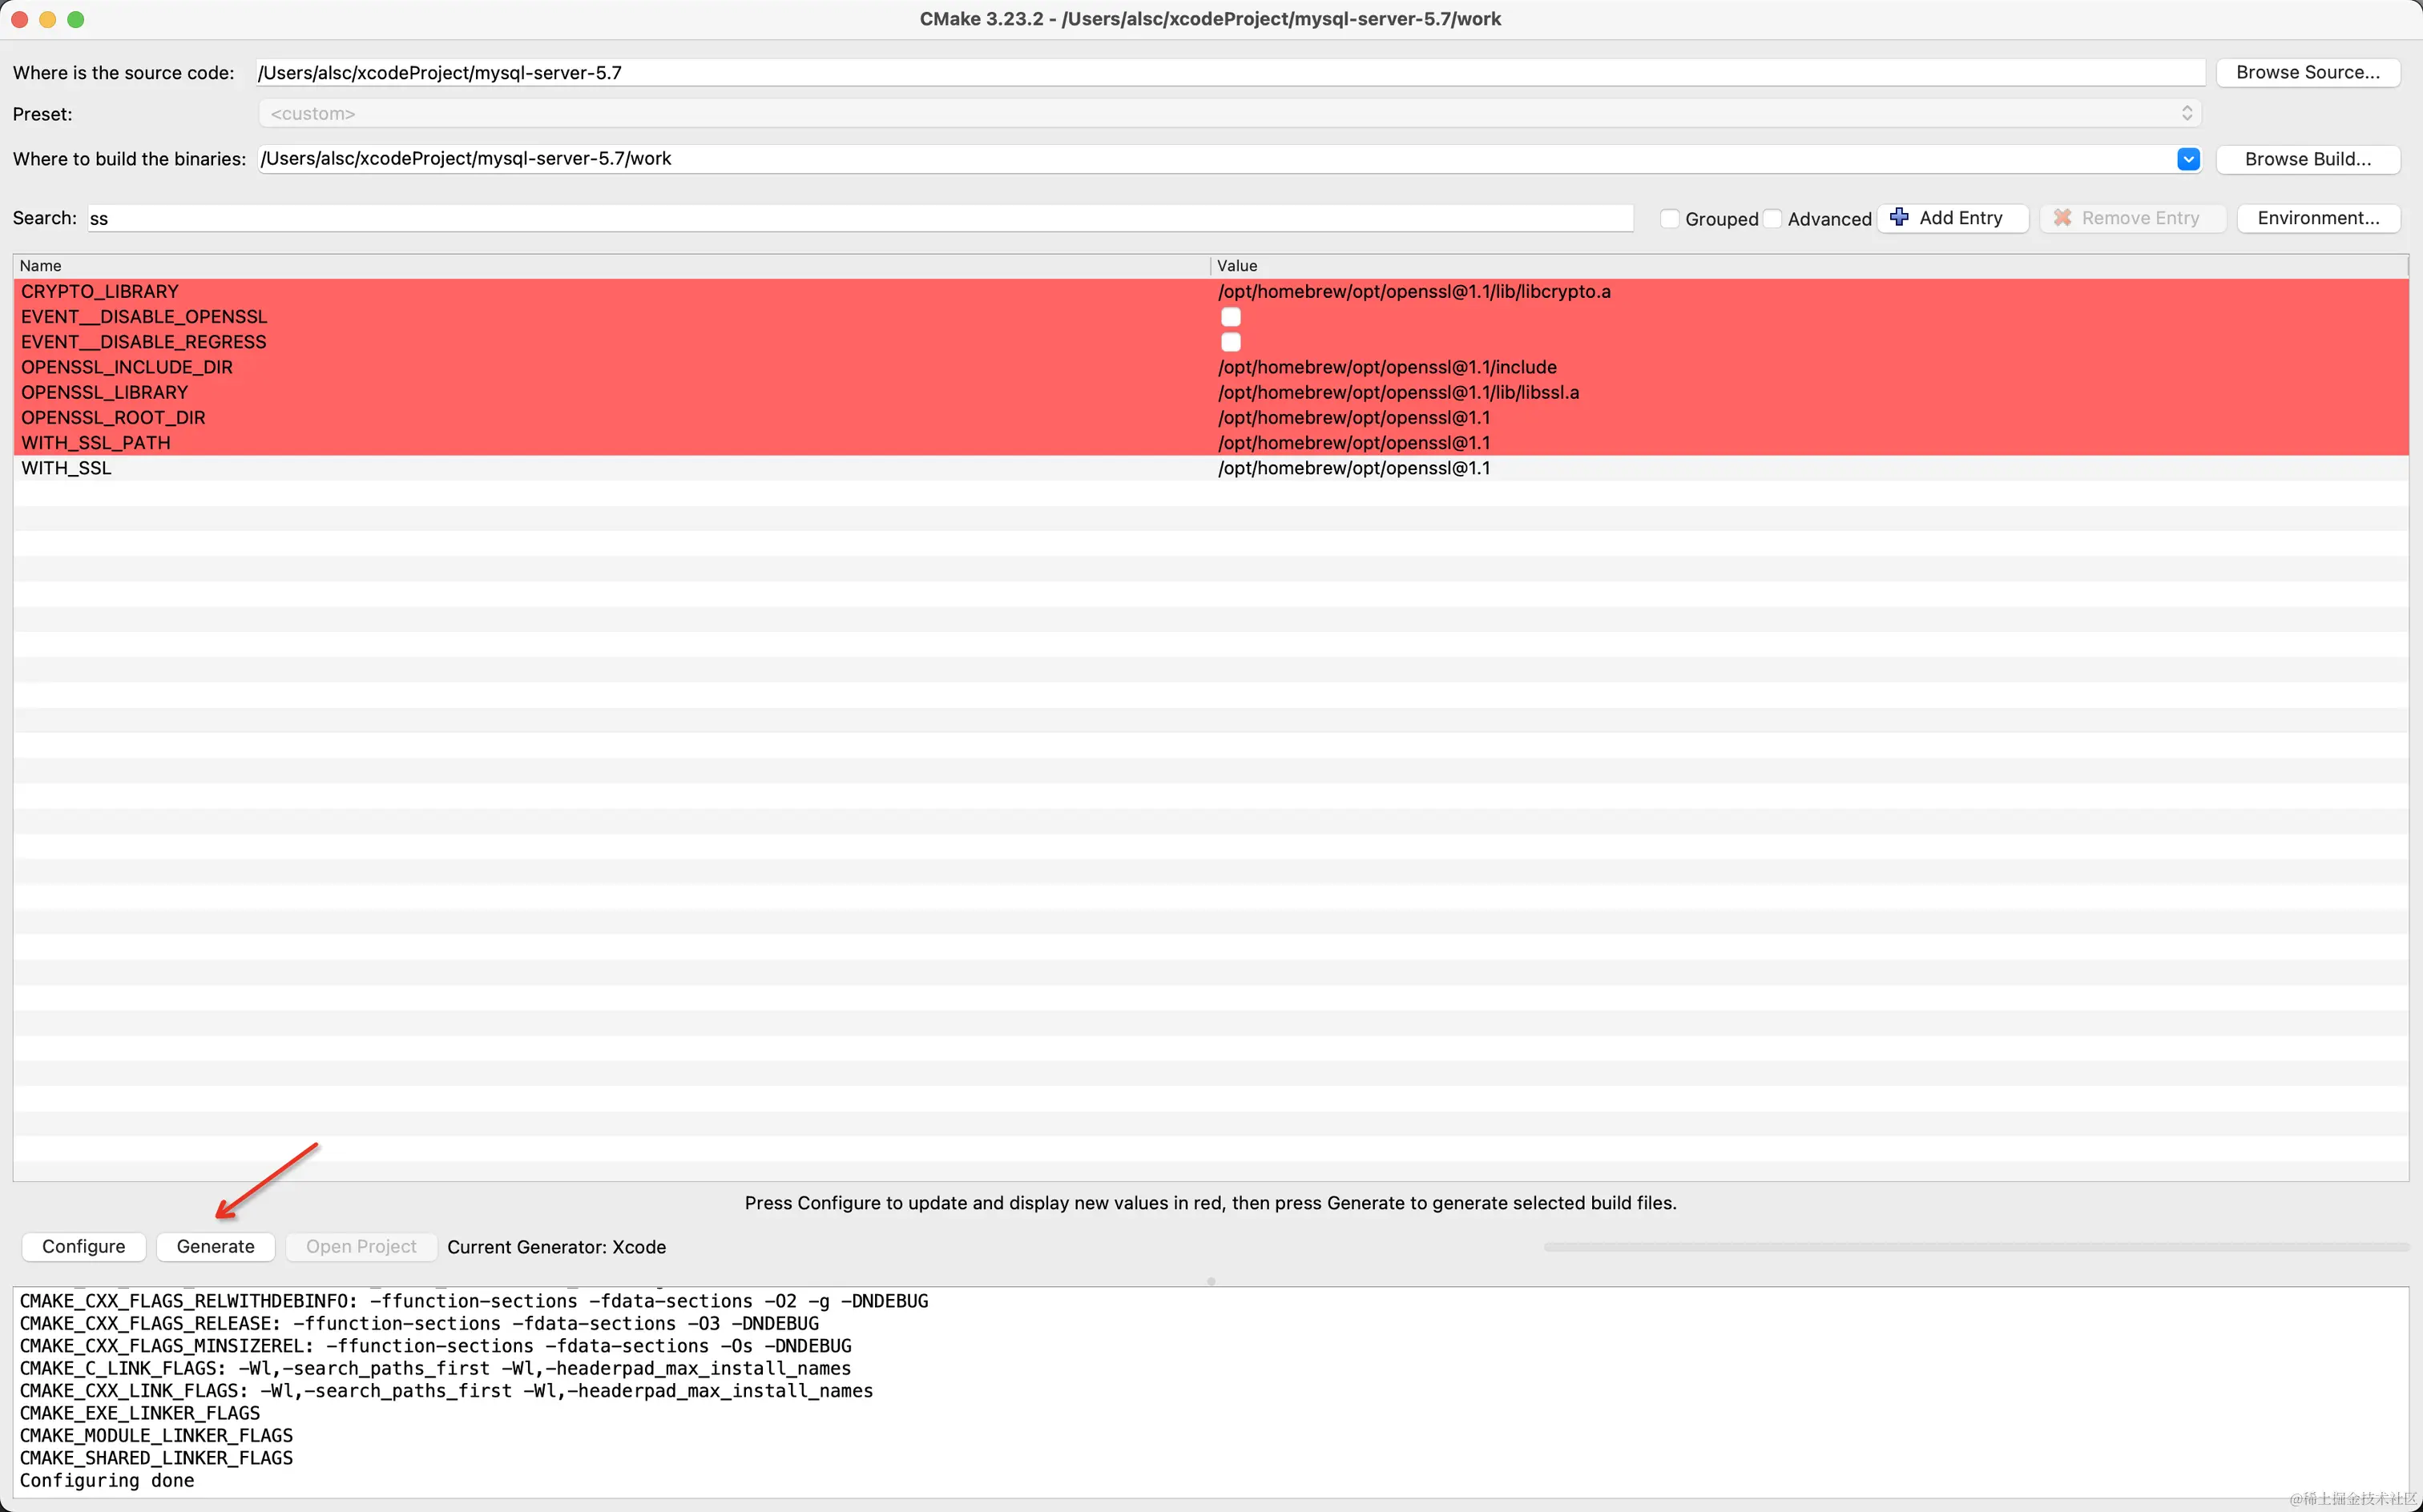Click the Value column header
2423x1512 pixels.
[1807, 265]
